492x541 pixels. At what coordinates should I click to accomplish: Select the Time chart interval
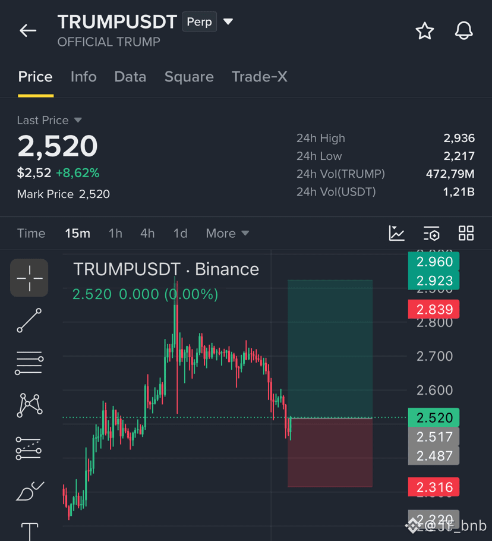(x=31, y=234)
